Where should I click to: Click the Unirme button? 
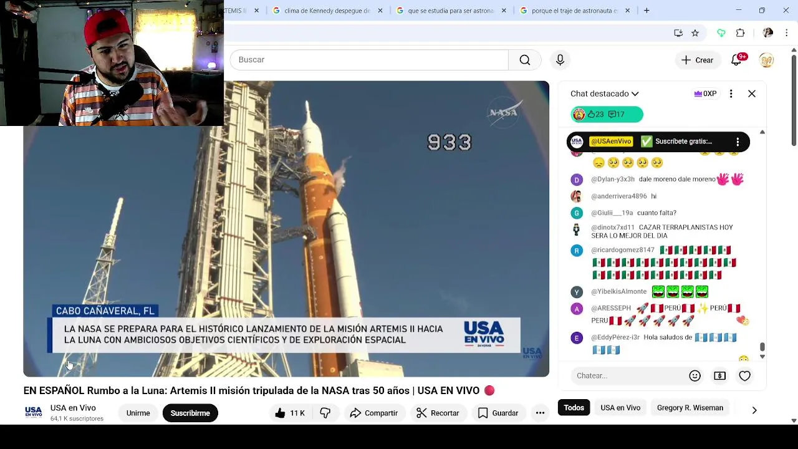point(138,413)
